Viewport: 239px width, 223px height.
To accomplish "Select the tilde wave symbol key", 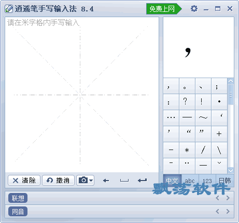I will point(203,118).
